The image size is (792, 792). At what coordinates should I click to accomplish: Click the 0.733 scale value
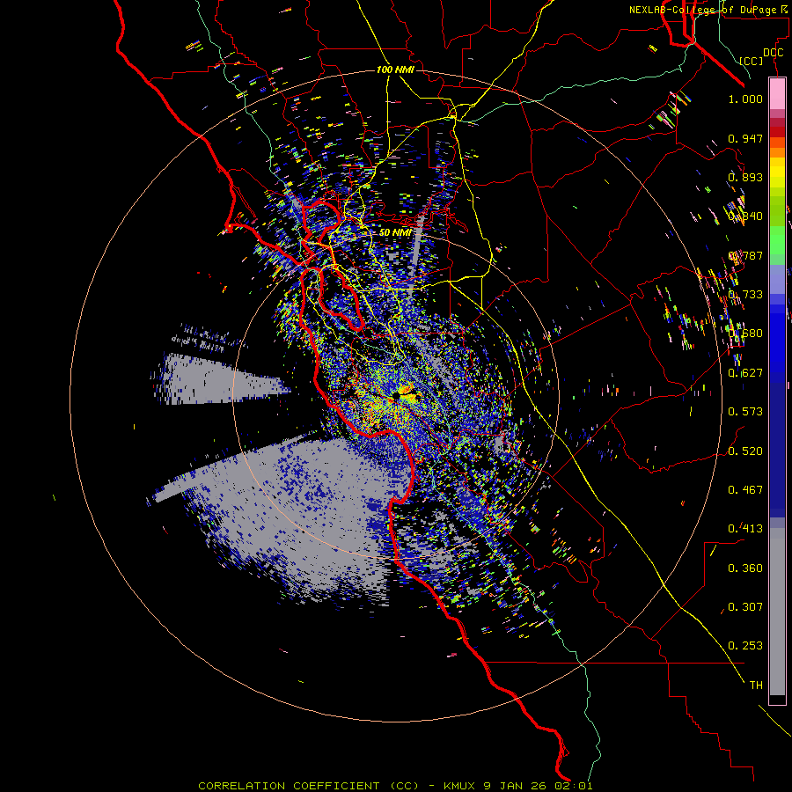(x=745, y=295)
